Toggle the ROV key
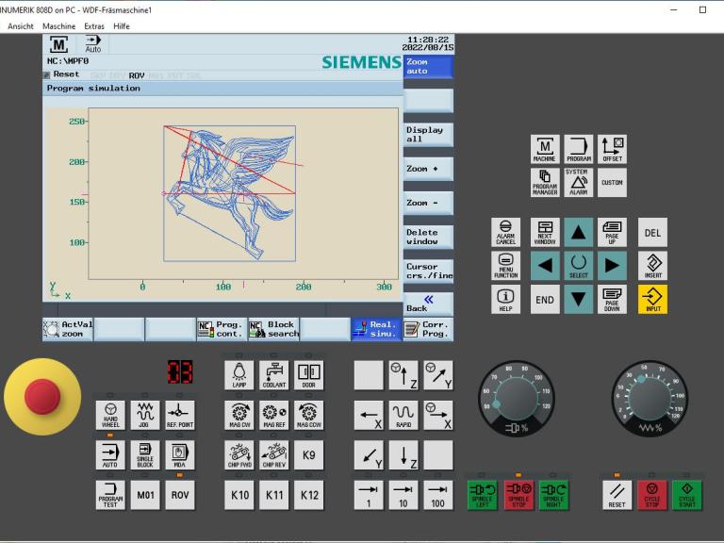Viewport: 724px width, 543px height. (180, 495)
